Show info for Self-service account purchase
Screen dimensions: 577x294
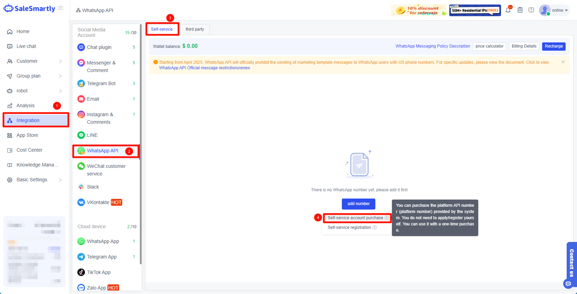pos(387,218)
